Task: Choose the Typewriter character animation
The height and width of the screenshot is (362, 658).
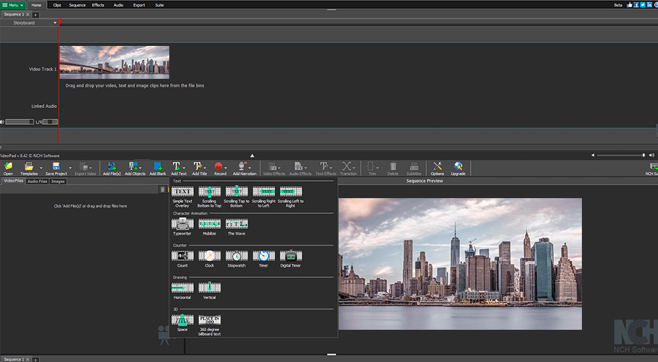Action: click(182, 224)
